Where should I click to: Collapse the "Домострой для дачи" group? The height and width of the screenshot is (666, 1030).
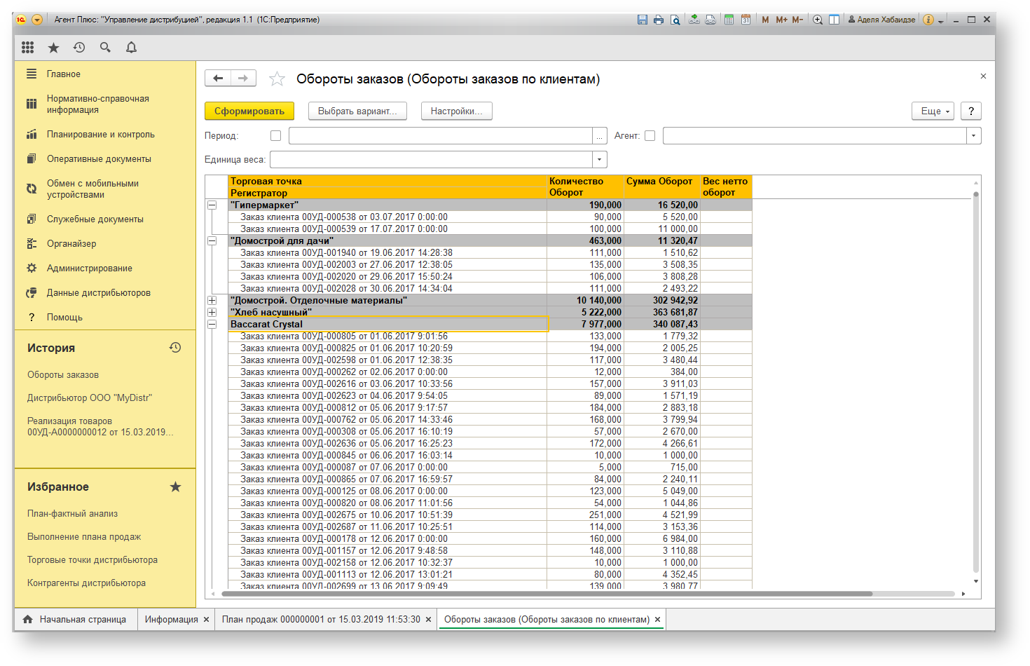click(x=212, y=240)
